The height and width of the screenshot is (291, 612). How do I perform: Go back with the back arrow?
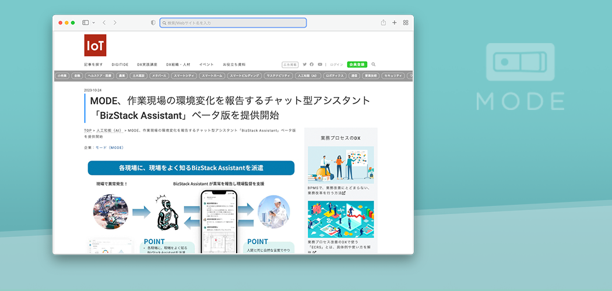(104, 23)
